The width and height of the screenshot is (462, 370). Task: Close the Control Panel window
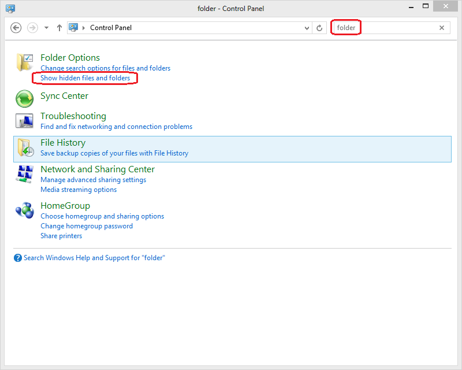[x=445, y=6]
